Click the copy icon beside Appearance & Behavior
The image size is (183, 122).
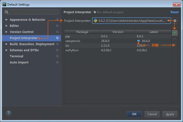(57, 20)
